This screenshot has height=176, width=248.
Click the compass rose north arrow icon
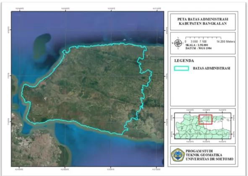point(178,43)
